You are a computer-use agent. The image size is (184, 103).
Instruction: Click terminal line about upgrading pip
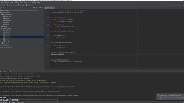[x=28, y=82]
